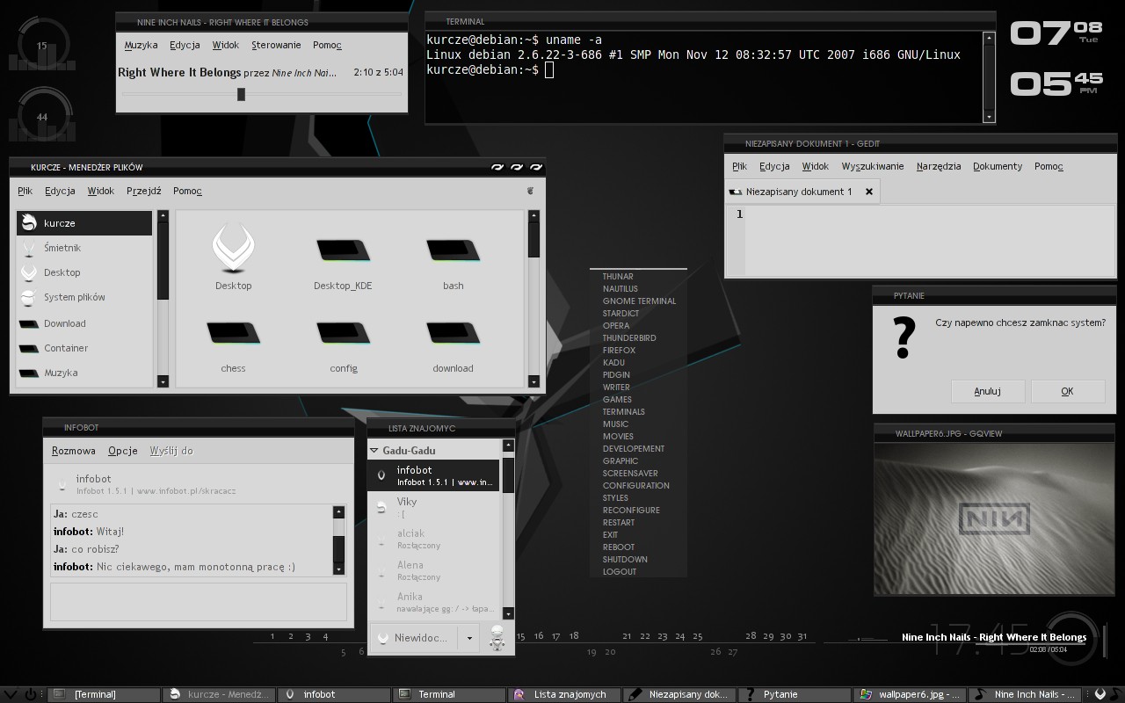This screenshot has height=703, width=1125.
Task: Choose SHUTDOWN in the desktop menu
Action: [625, 559]
